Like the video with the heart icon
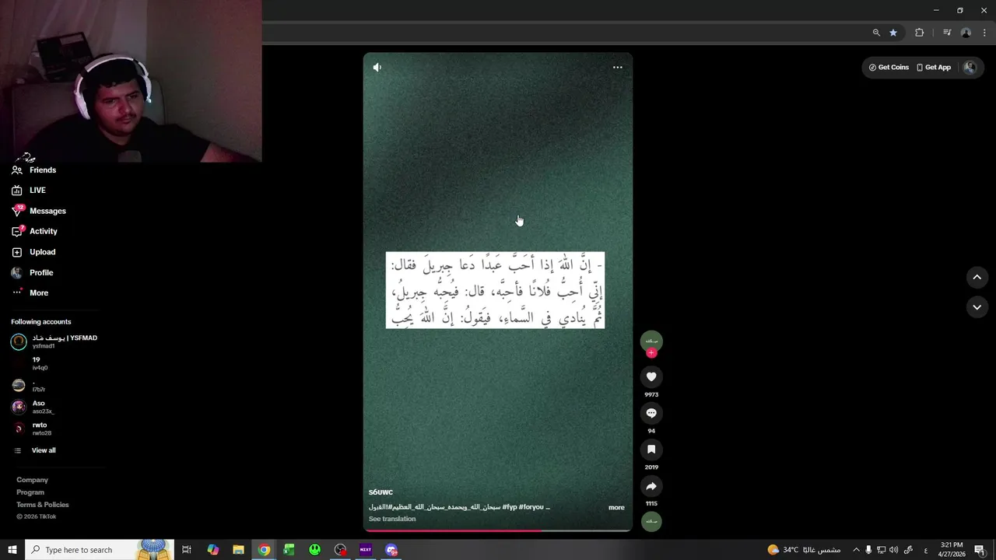This screenshot has height=560, width=996. pyautogui.click(x=651, y=376)
